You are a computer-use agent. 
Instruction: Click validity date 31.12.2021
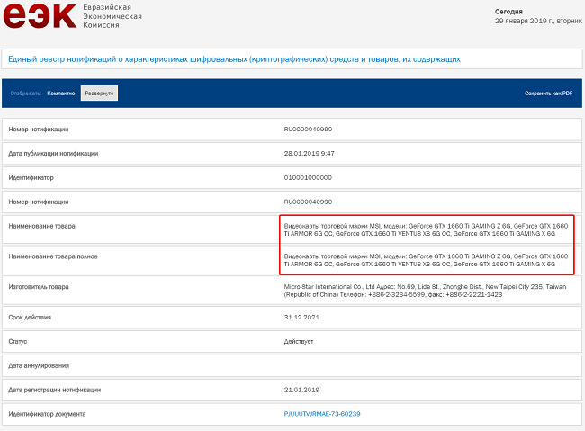pos(301,318)
